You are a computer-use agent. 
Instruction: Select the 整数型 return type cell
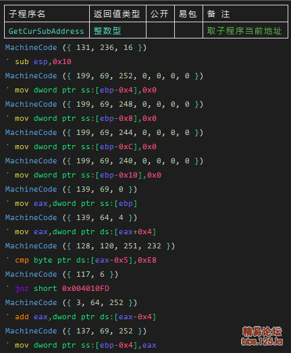[x=117, y=30]
